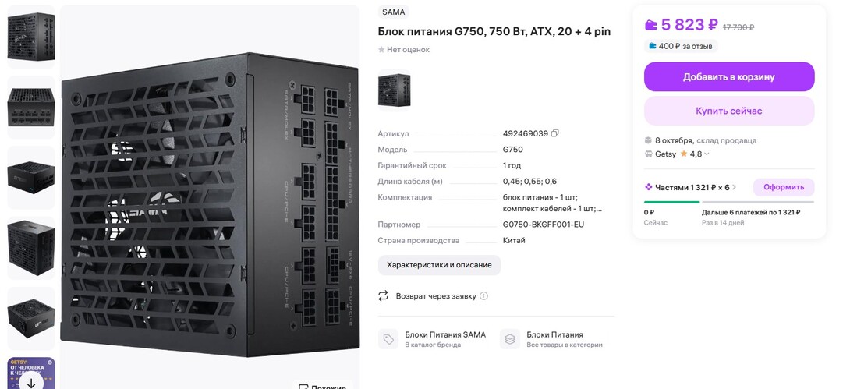
Task: Click the Getsy store icon
Action: point(648,154)
